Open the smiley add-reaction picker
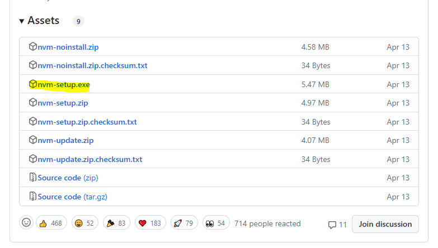The height and width of the screenshot is (248, 438). (26, 223)
